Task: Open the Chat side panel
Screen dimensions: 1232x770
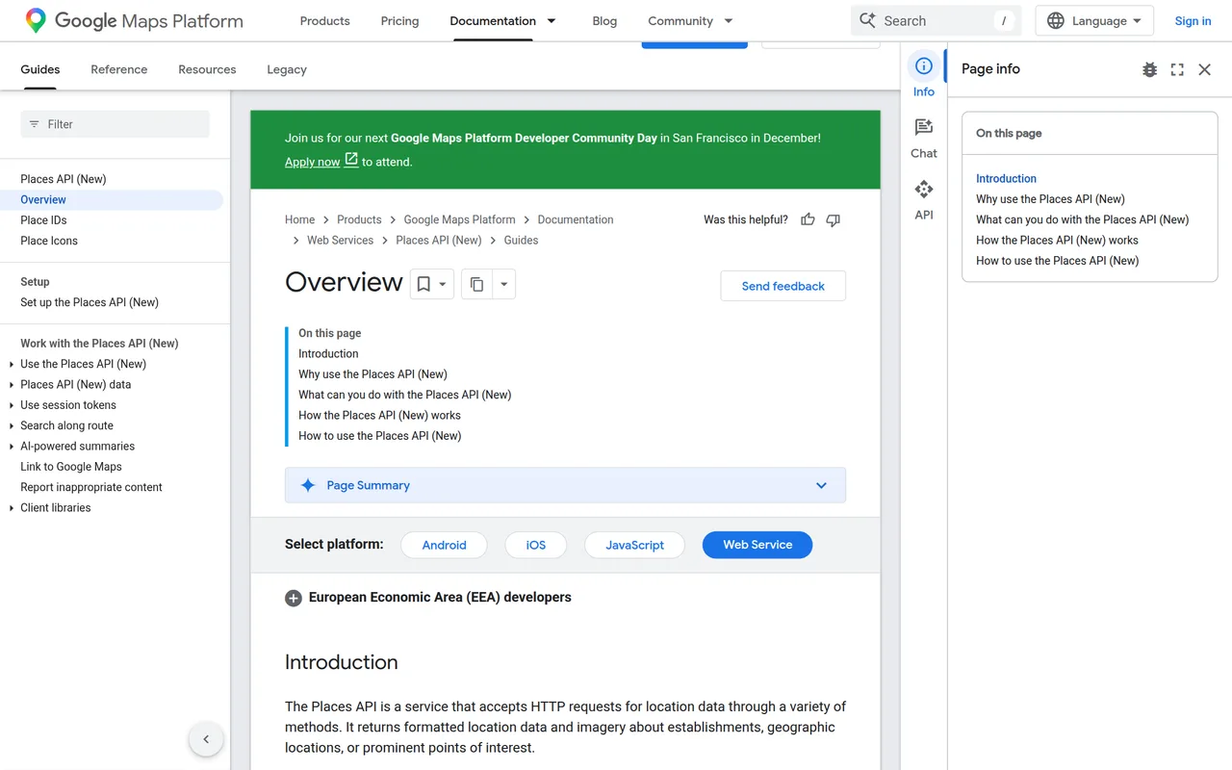Action: pyautogui.click(x=924, y=138)
